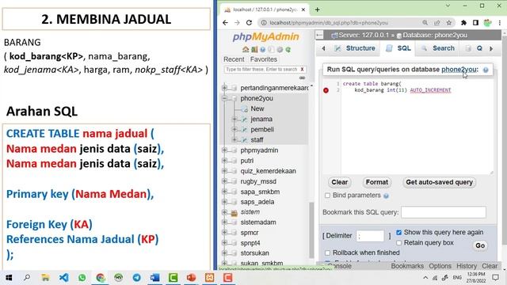Show previous tabs with left arrow
This screenshot has width=507, height=285.
[324, 48]
